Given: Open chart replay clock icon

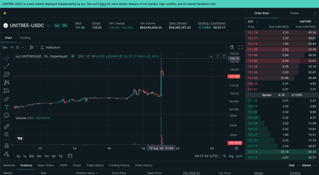Looking at the screenshot, I should pos(232,47).
